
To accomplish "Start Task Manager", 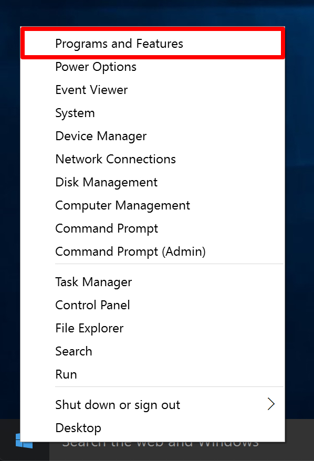I will 153,282.
